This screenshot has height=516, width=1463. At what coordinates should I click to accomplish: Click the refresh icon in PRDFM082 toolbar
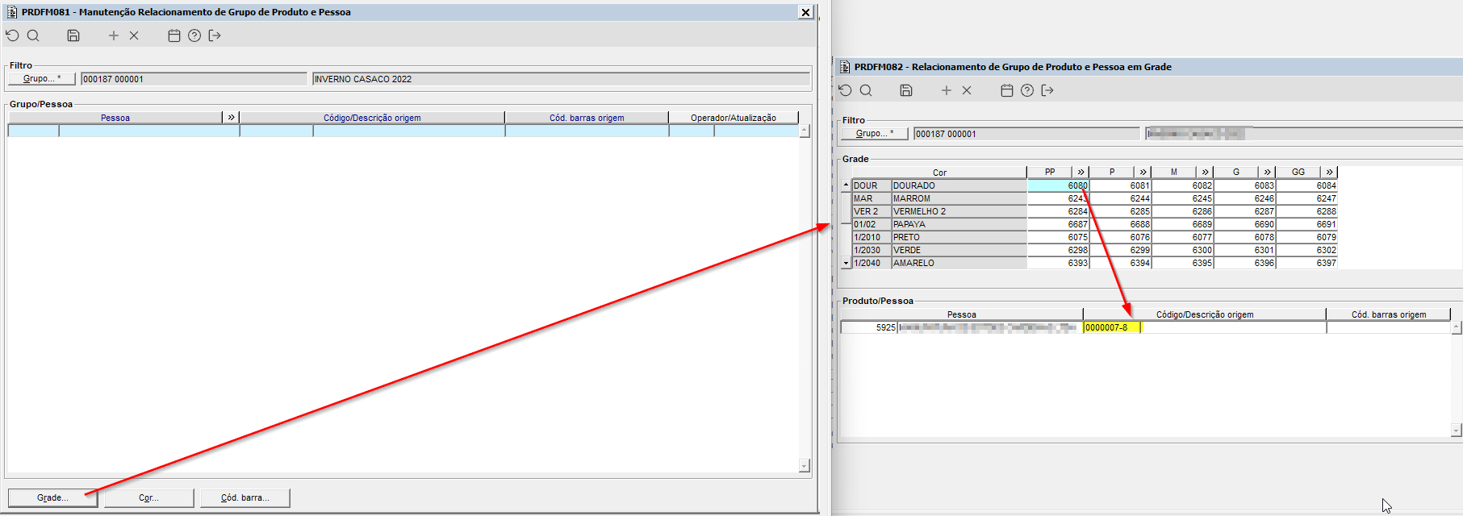pyautogui.click(x=845, y=90)
